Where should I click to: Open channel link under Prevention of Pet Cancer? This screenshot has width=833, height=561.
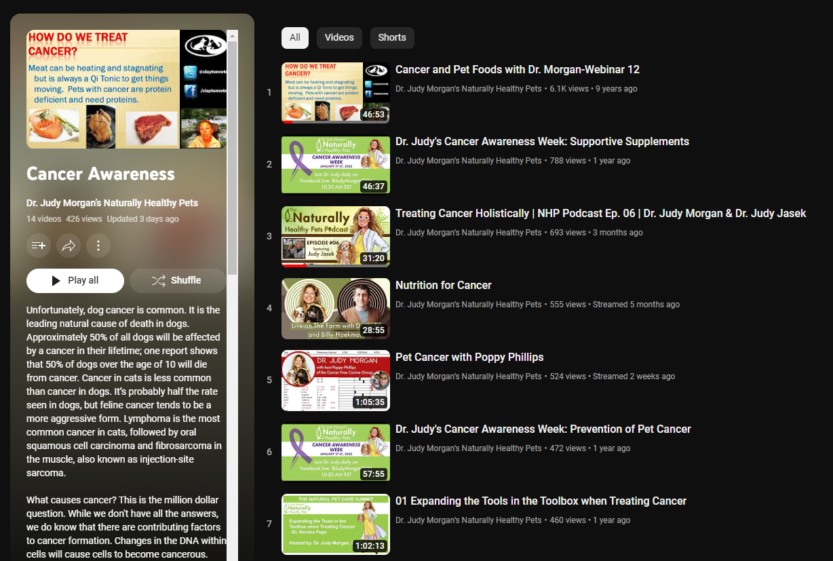pyautogui.click(x=469, y=448)
